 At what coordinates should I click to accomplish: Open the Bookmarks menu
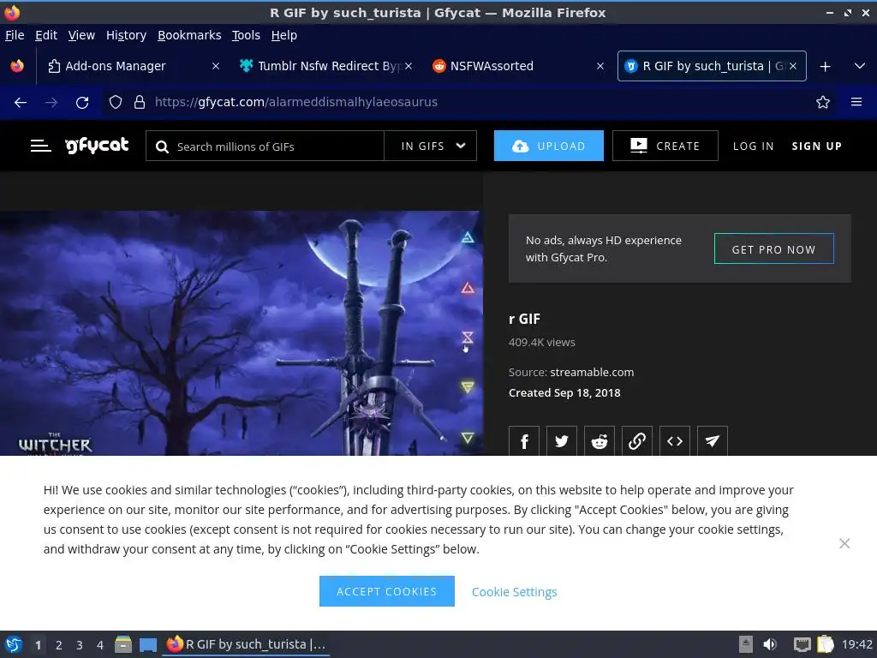coord(189,35)
